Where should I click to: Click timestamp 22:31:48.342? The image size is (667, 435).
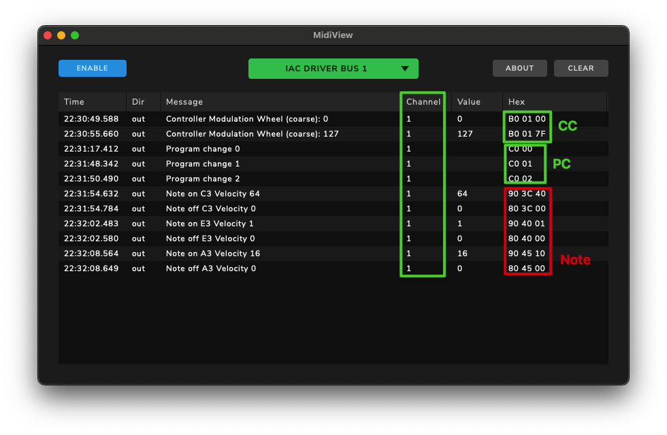click(91, 164)
